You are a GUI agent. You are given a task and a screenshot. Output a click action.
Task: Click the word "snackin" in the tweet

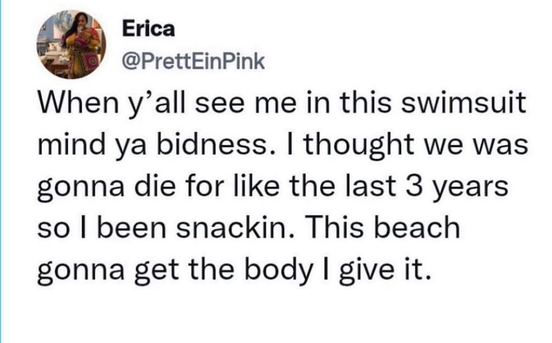[211, 229]
